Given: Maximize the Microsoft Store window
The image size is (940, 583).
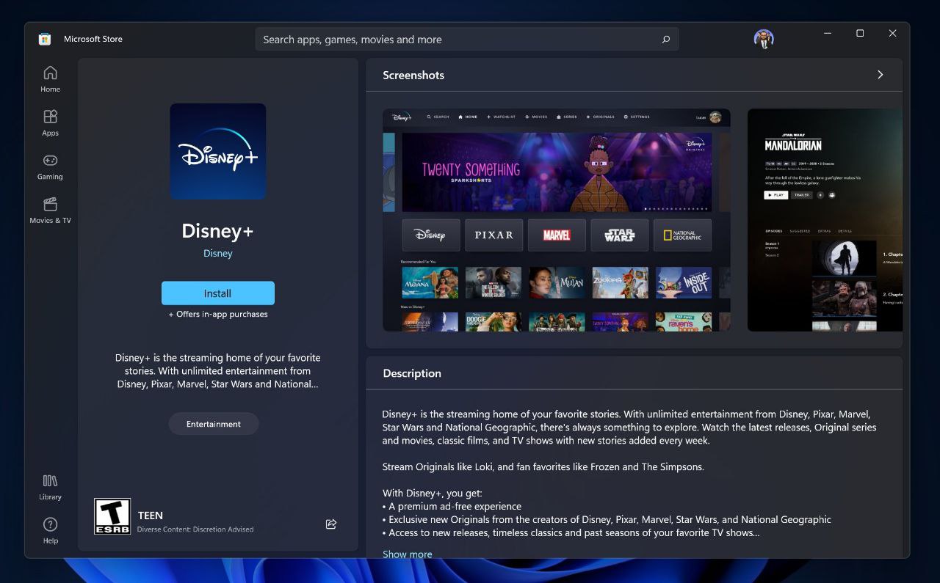Looking at the screenshot, I should pos(860,33).
